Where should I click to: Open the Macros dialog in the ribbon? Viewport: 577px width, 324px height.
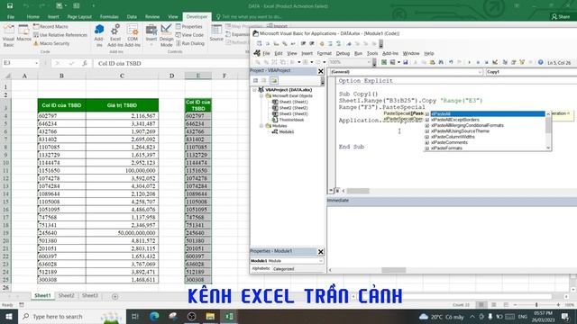point(23,33)
